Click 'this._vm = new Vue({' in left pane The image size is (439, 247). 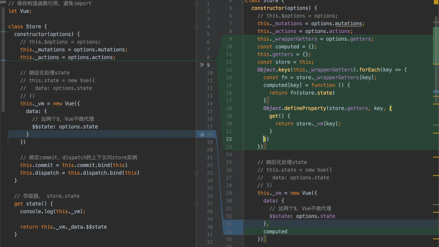(x=50, y=104)
